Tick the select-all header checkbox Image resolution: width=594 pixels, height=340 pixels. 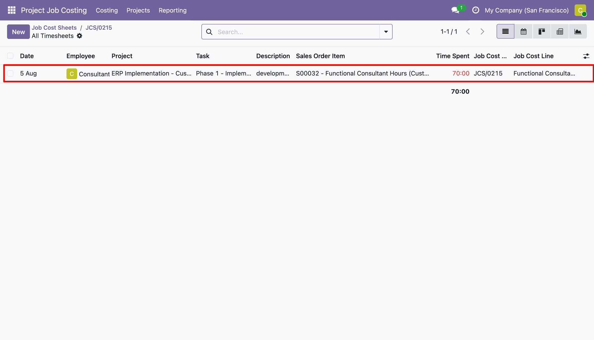click(x=10, y=56)
